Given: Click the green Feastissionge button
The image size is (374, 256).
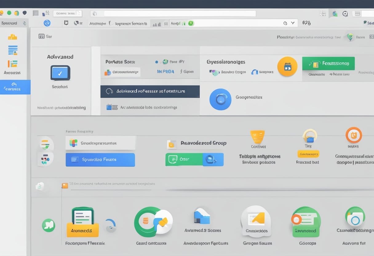Looking at the screenshot, I should click(x=328, y=63).
